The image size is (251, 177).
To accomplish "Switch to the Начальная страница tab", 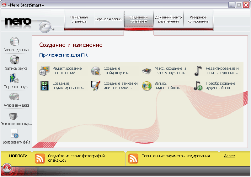I will [x=79, y=19].
